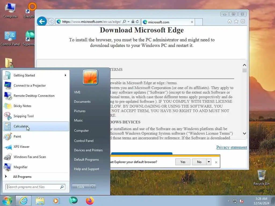Open the No button dropdown arrow

(x=209, y=162)
